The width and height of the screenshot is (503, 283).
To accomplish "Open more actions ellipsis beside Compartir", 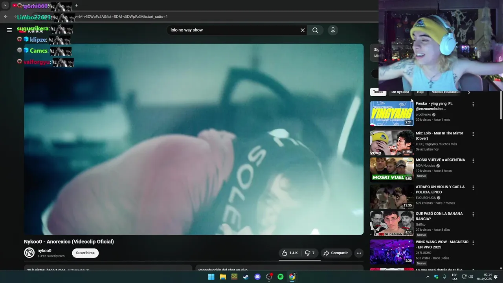I will pyautogui.click(x=359, y=253).
